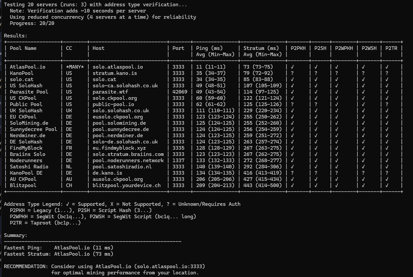The width and height of the screenshot is (413, 277).
Task: Click the P2TR column header
Action: click(391, 48)
